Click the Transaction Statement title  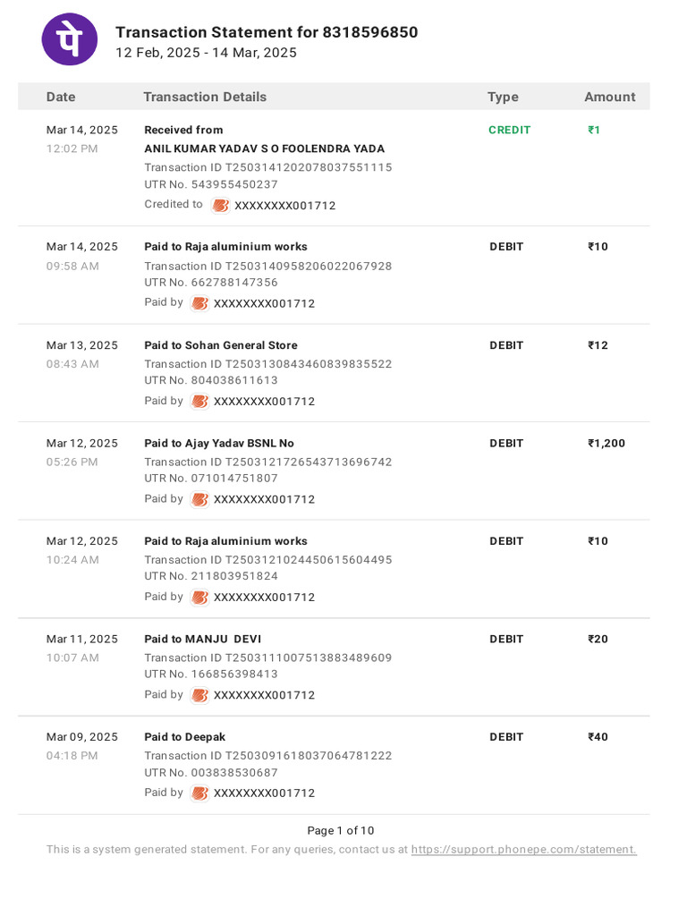267,32
